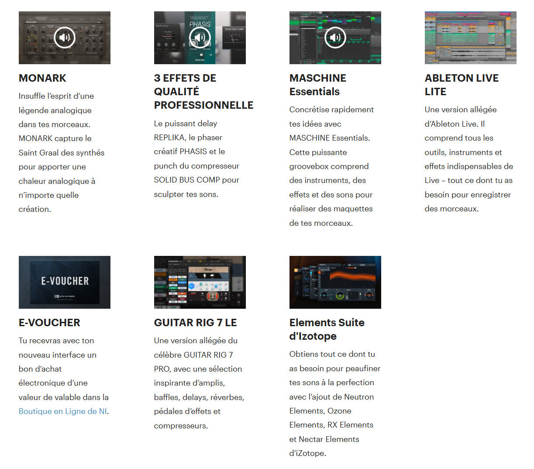Click the text 'SOLID BUS COMP pour'
Viewport: 534px width, 469px height.
196,180
